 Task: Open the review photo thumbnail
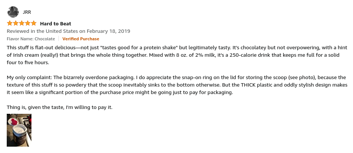click(x=19, y=130)
